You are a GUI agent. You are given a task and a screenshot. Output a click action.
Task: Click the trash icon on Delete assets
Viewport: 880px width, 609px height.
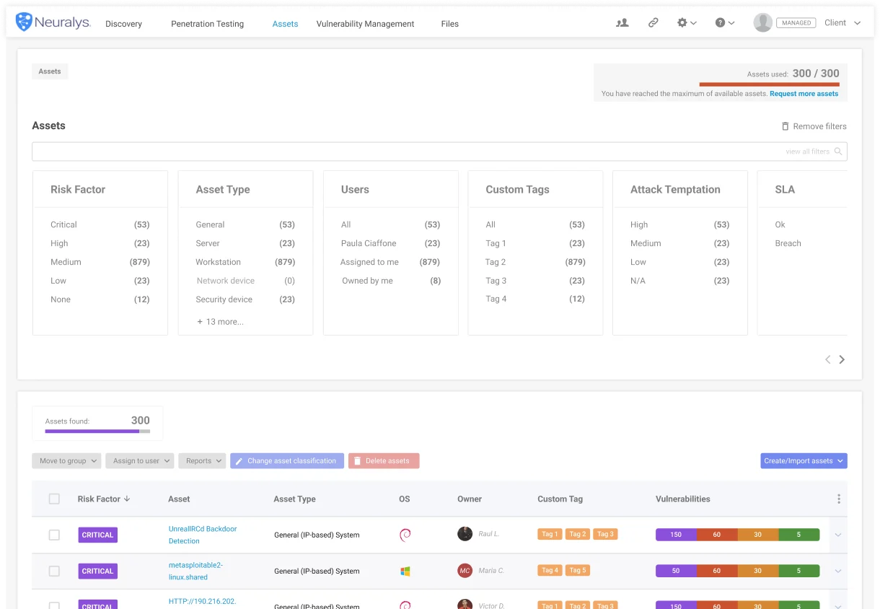357,461
